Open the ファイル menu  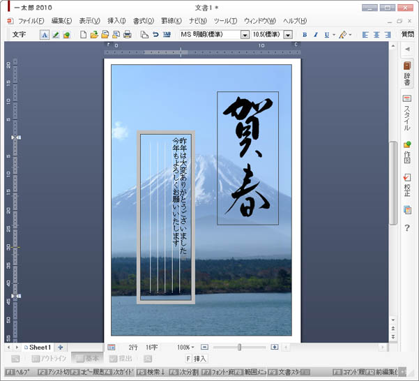tap(30, 21)
